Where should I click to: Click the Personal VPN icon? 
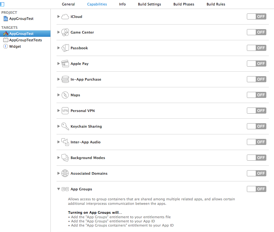click(x=65, y=111)
